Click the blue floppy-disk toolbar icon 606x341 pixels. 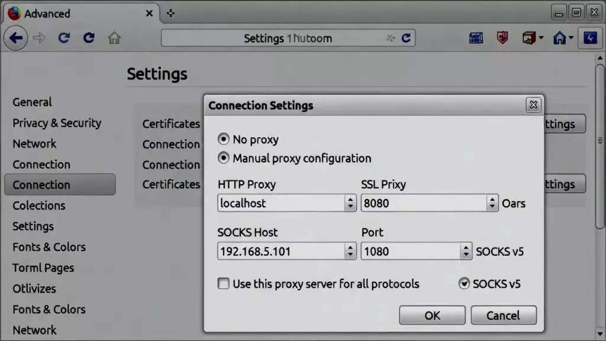pyautogui.click(x=476, y=38)
